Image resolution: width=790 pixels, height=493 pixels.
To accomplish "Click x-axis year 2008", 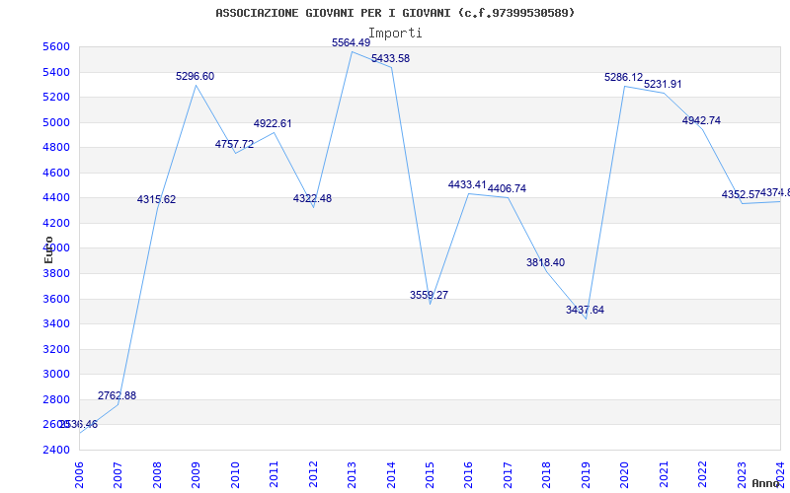I will point(157,475).
